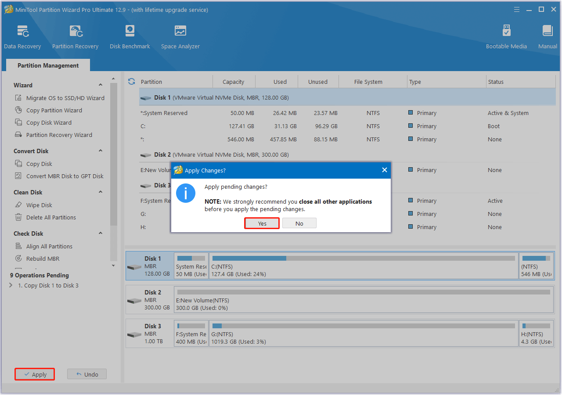Collapse the Check Disk section
Viewport: 562px width, 395px height.
coord(101,233)
